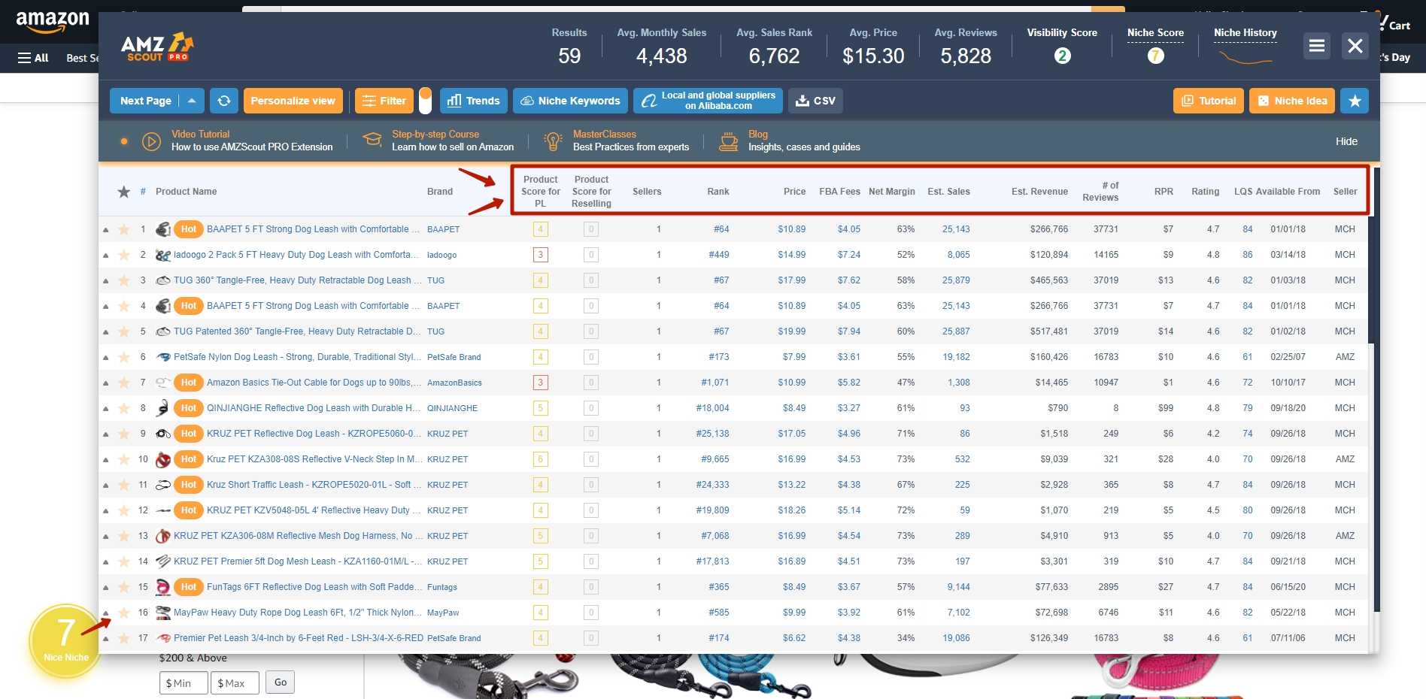This screenshot has width=1426, height=699.
Task: Hide the tutorial banner
Action: (x=1346, y=141)
